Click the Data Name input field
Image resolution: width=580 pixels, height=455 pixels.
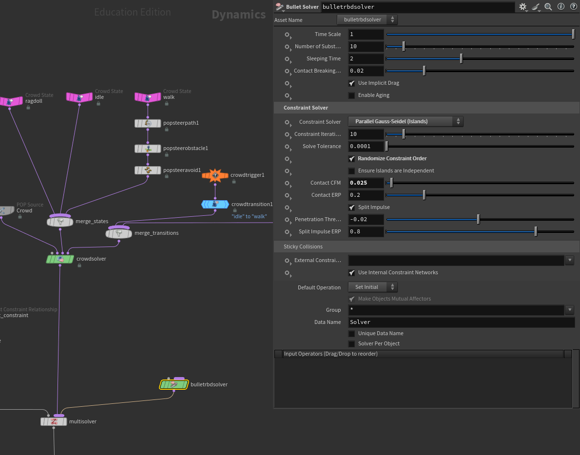tap(461, 322)
